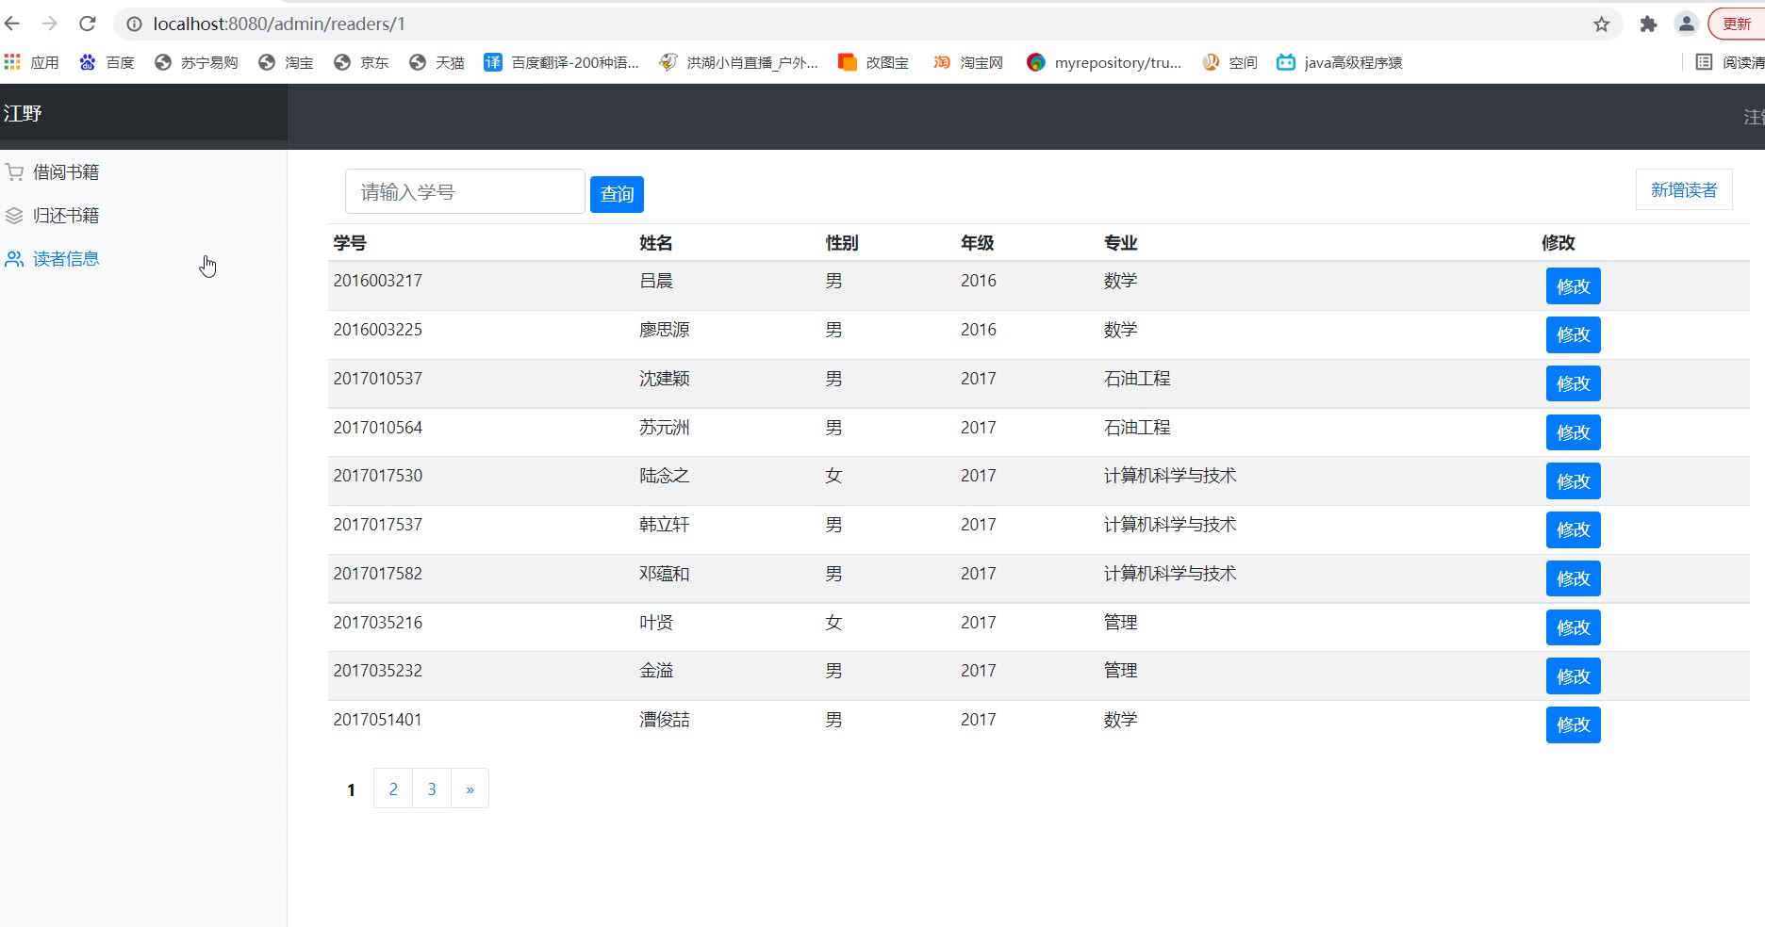Viewport: 1765px width, 927px height.
Task: Click 修改 for student 2017017530
Action: 1573,481
